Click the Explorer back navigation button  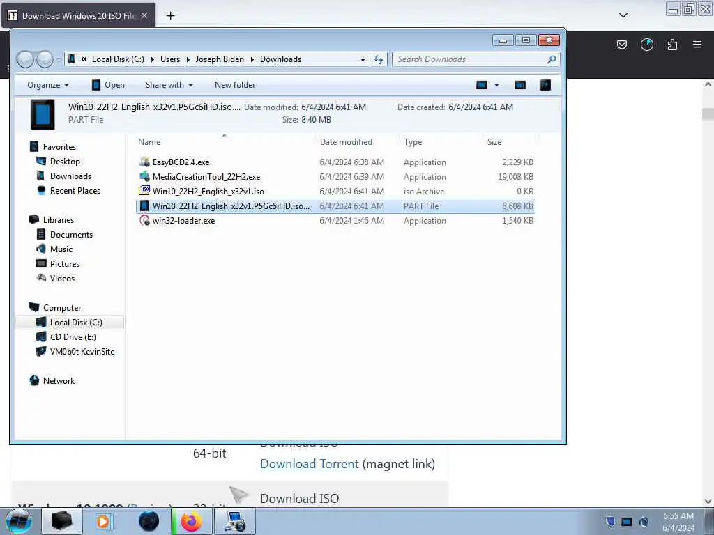25,59
